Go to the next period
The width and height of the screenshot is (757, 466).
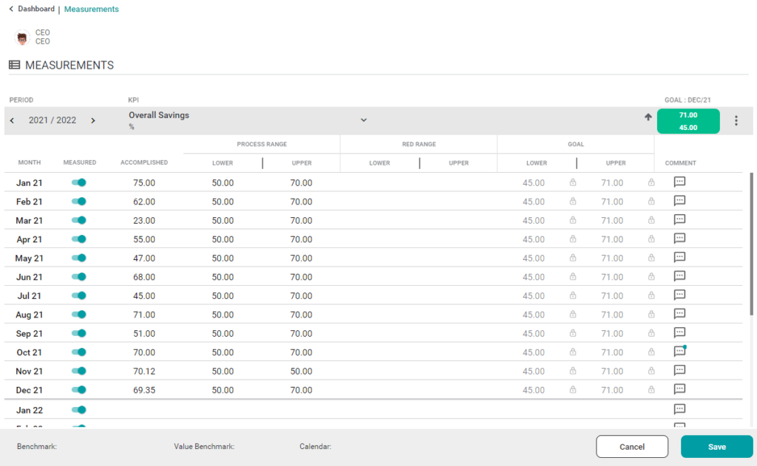coord(93,120)
